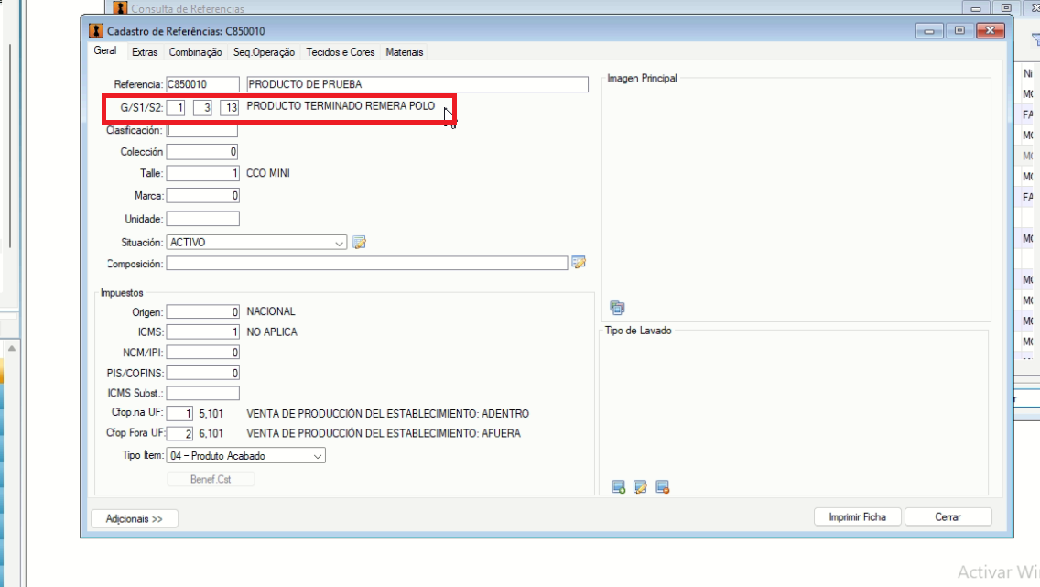Click the Origen input field
The image size is (1040, 587).
(x=203, y=311)
